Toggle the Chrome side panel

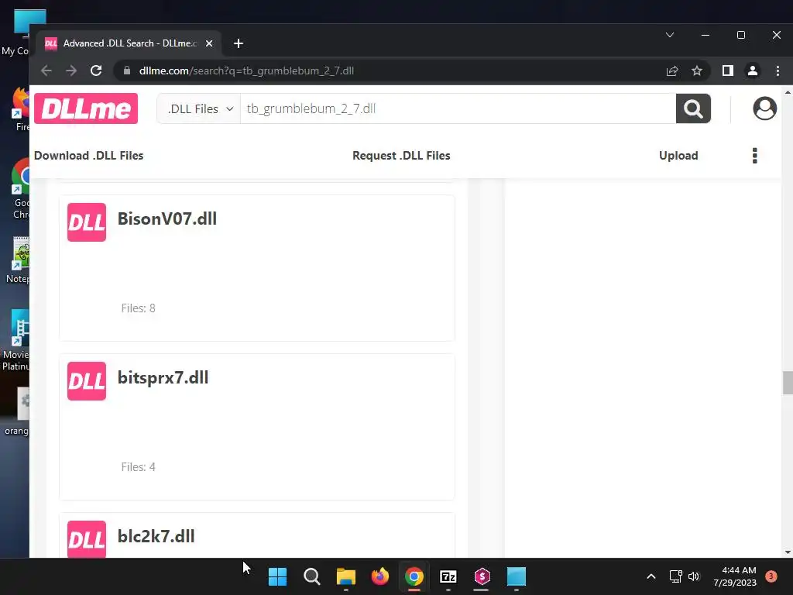(728, 71)
